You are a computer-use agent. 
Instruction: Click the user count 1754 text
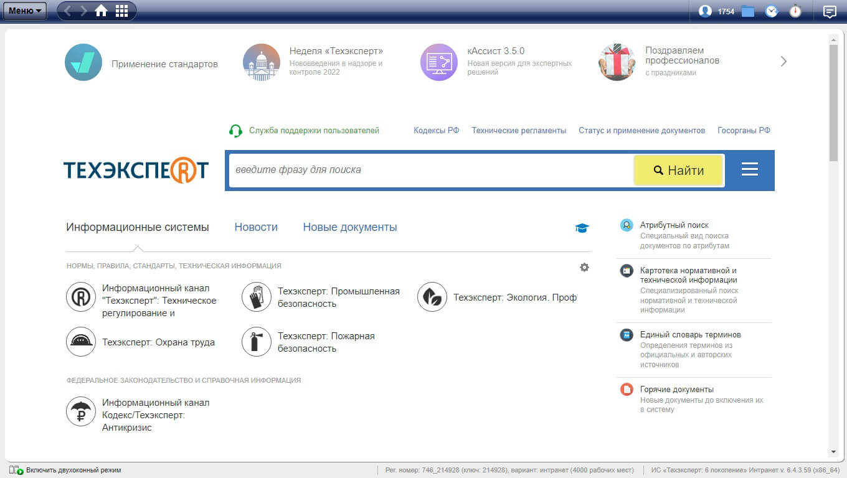click(726, 12)
